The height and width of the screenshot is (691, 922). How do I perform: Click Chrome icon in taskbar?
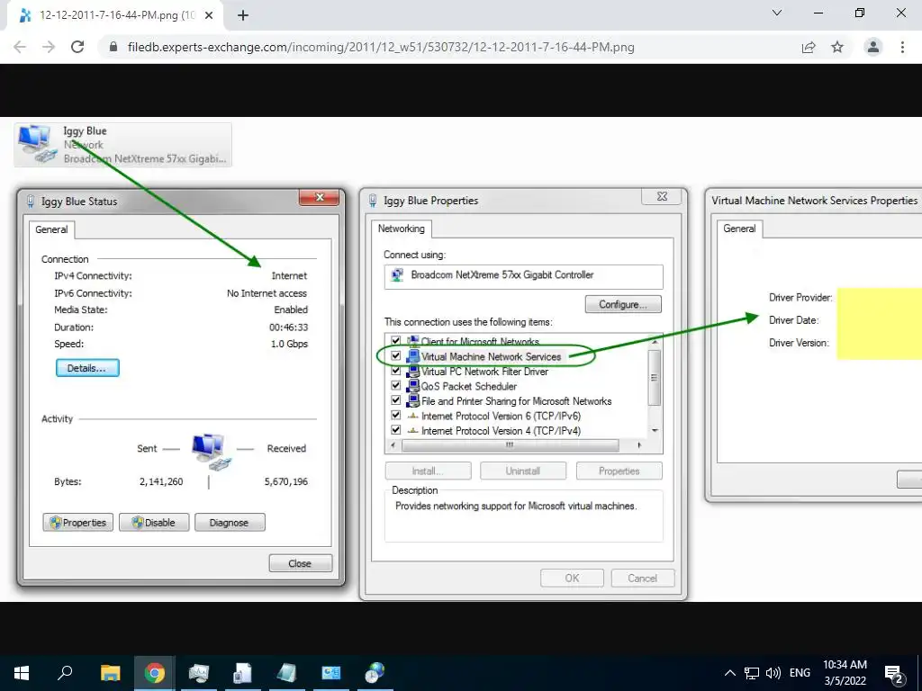coord(155,673)
